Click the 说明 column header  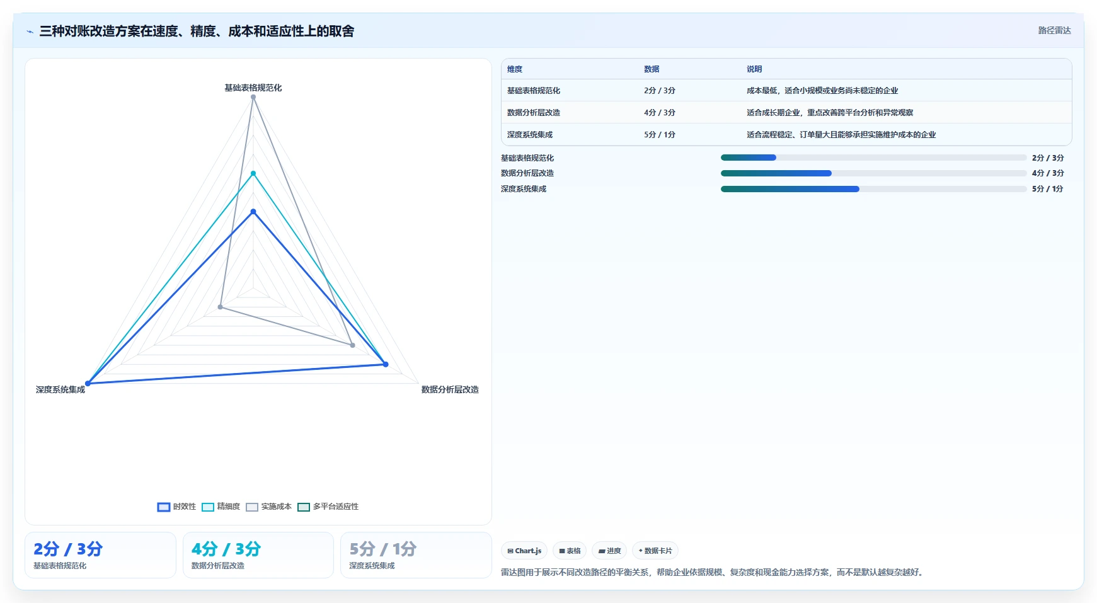tap(754, 69)
